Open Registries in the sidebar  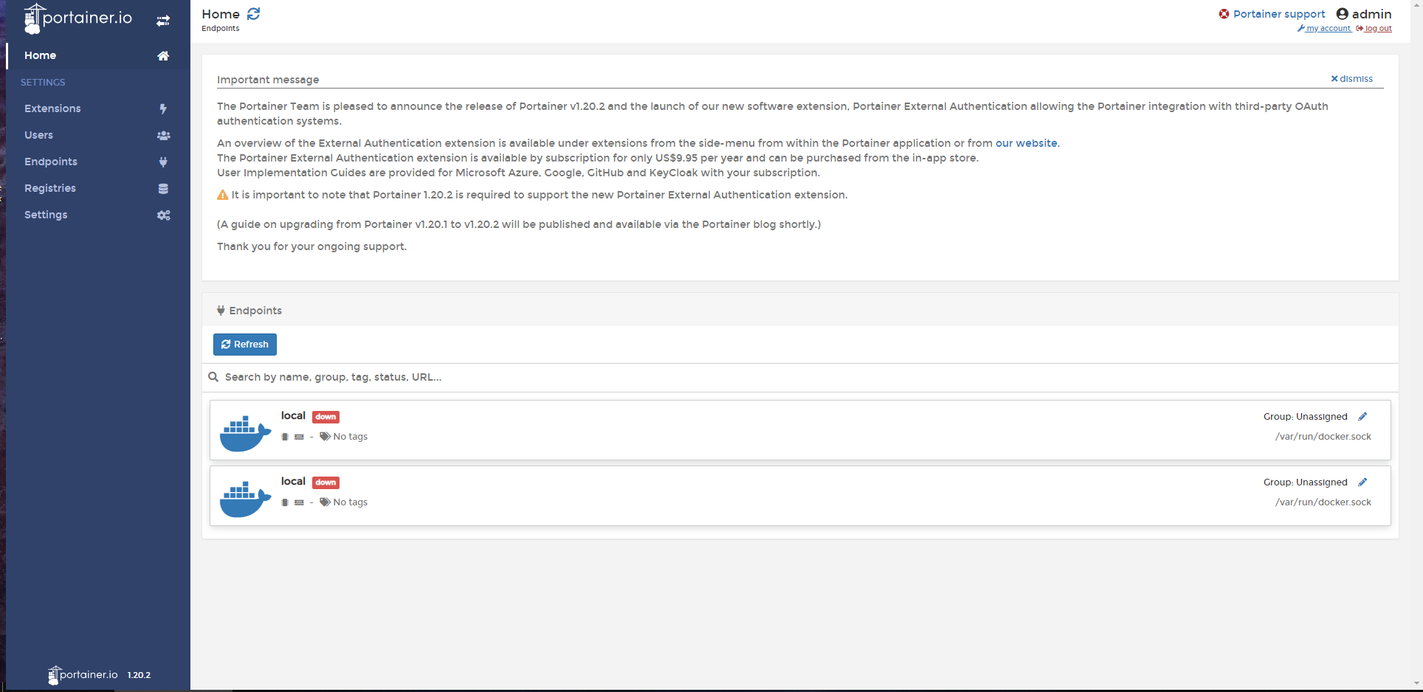[x=97, y=189]
